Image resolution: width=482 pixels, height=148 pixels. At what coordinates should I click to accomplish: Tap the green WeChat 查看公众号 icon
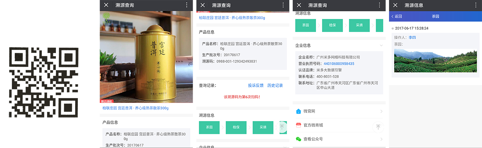(299, 139)
